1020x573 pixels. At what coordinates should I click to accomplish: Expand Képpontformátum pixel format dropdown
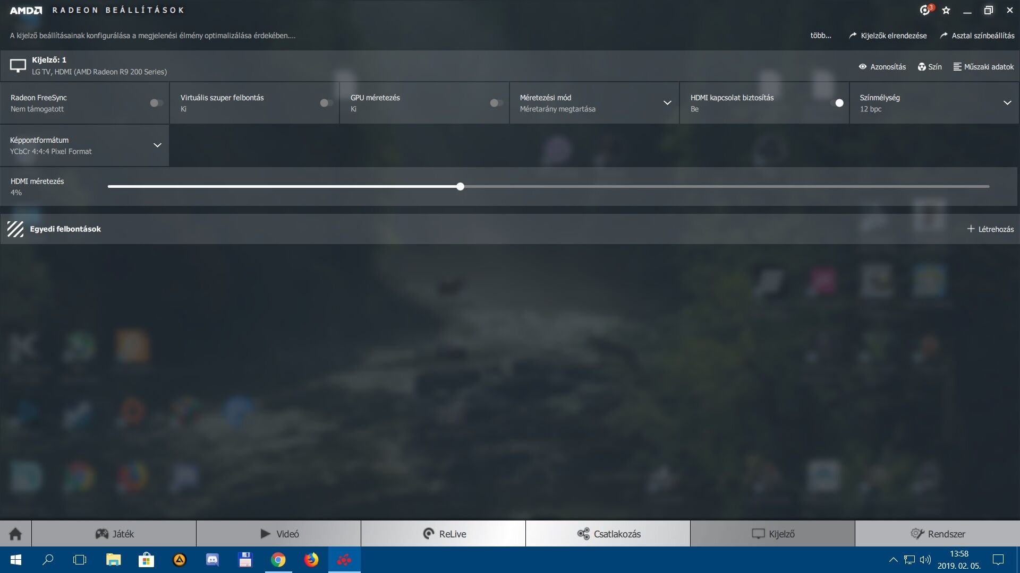coord(157,145)
